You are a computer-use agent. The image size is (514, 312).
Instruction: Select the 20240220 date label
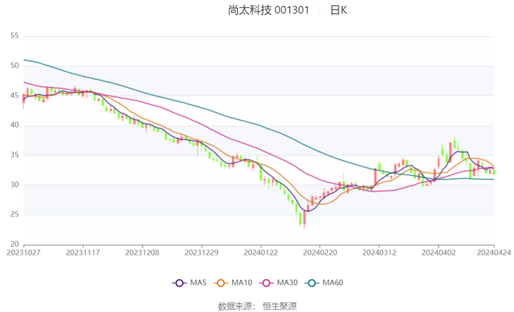click(319, 251)
